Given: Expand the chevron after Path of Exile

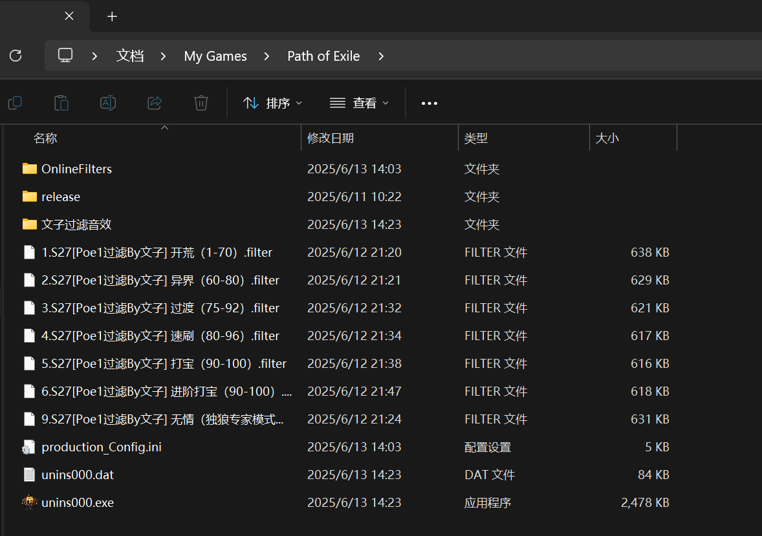Looking at the screenshot, I should [x=381, y=56].
